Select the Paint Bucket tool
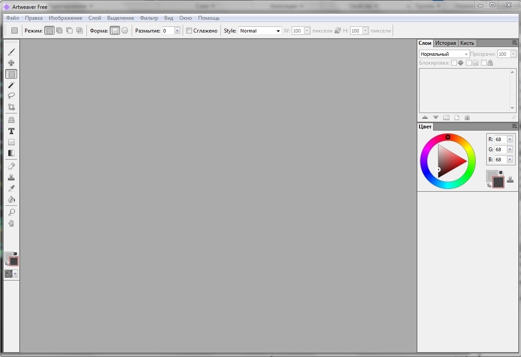Viewport: 521px width, 357px height. click(x=11, y=199)
